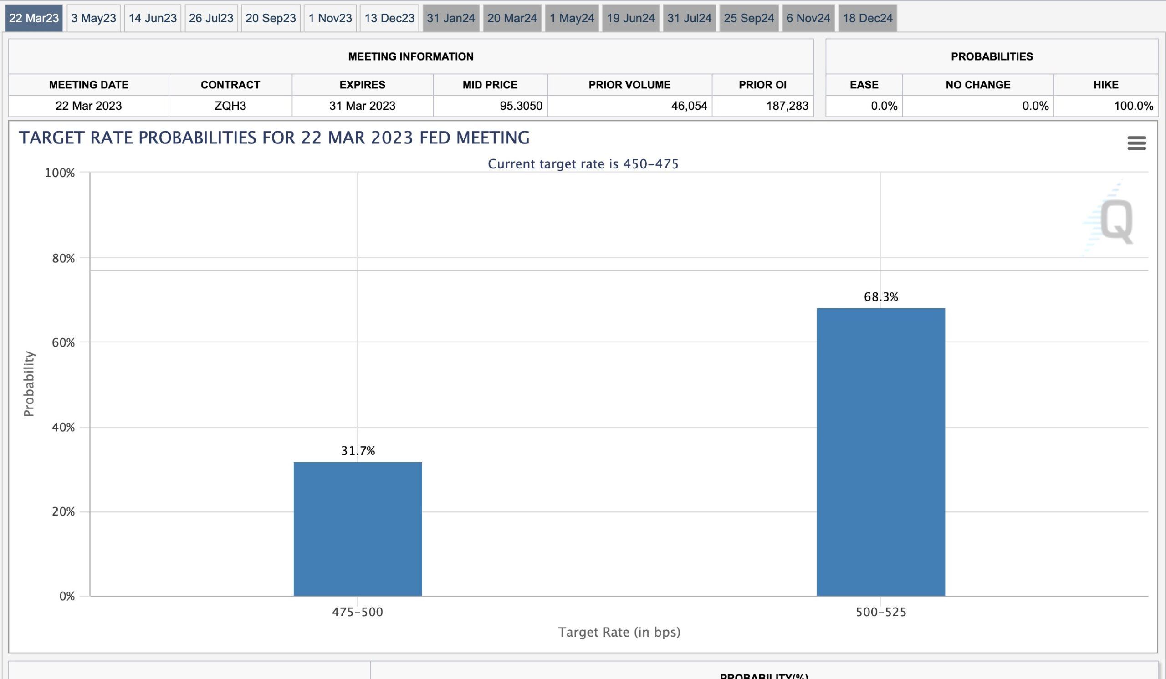Click the 475-500 probability bar

[x=358, y=529]
